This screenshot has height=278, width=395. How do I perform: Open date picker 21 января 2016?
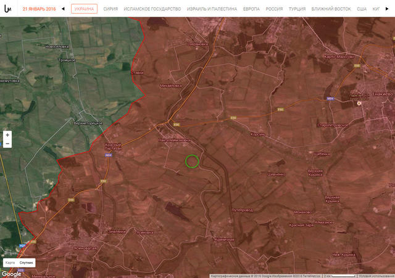tap(39, 9)
